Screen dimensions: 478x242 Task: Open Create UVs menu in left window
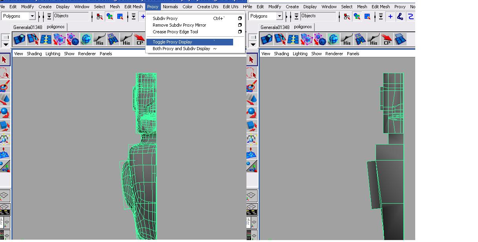pos(208,7)
